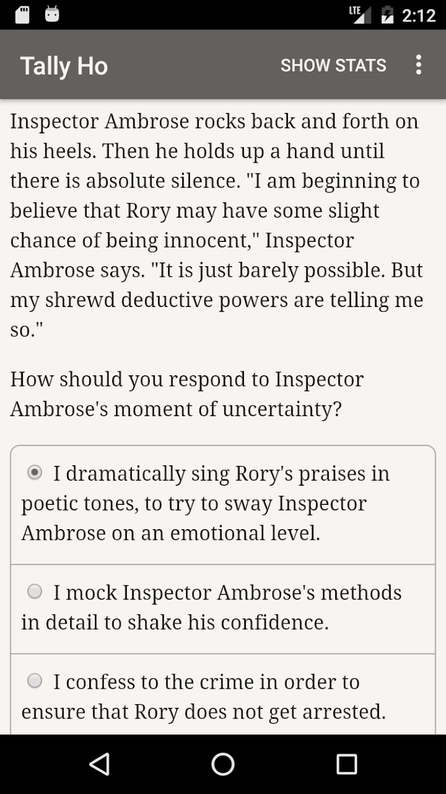Tap the Android debug status bar icon
Image resolution: width=446 pixels, height=794 pixels.
click(x=52, y=15)
